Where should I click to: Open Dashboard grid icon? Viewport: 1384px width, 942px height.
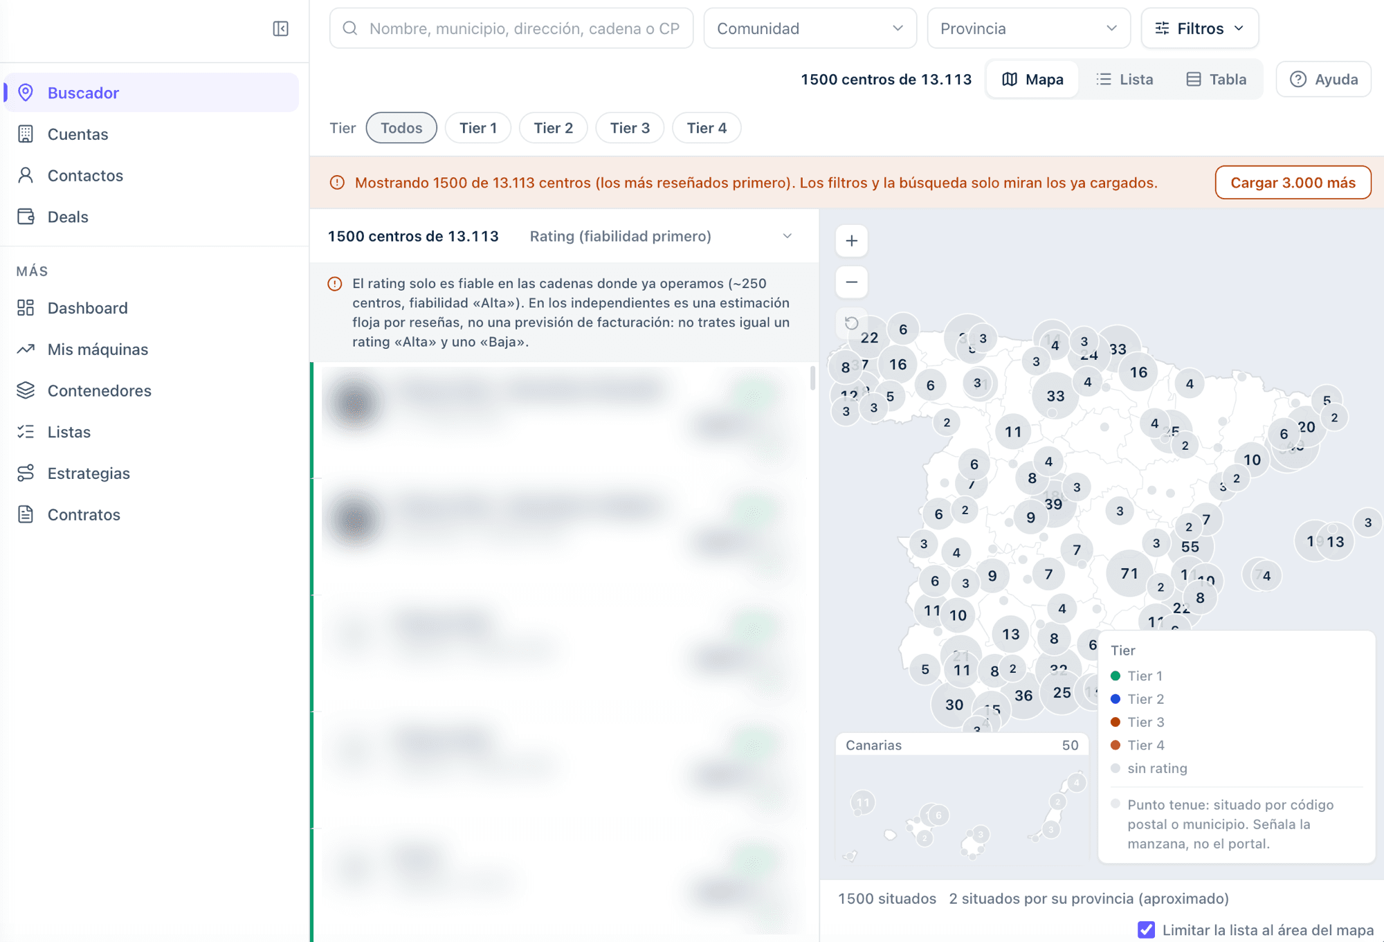click(x=26, y=308)
